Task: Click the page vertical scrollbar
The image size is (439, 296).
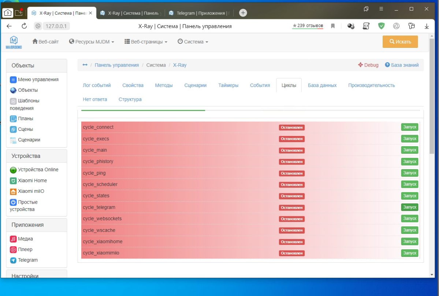Action: tap(432, 110)
